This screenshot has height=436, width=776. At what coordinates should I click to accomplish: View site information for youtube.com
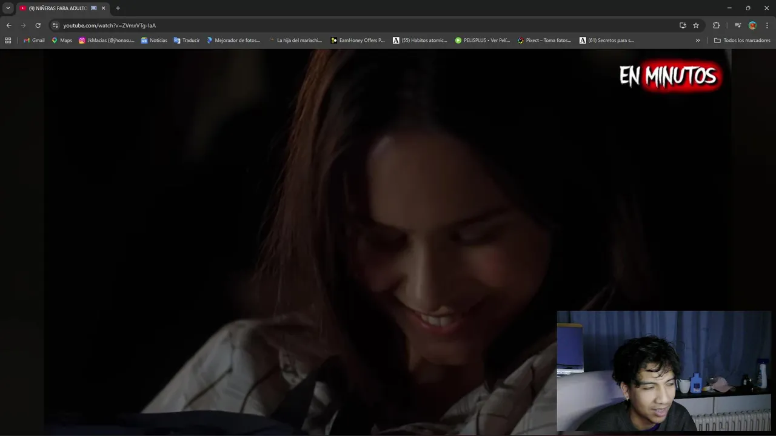coord(55,25)
